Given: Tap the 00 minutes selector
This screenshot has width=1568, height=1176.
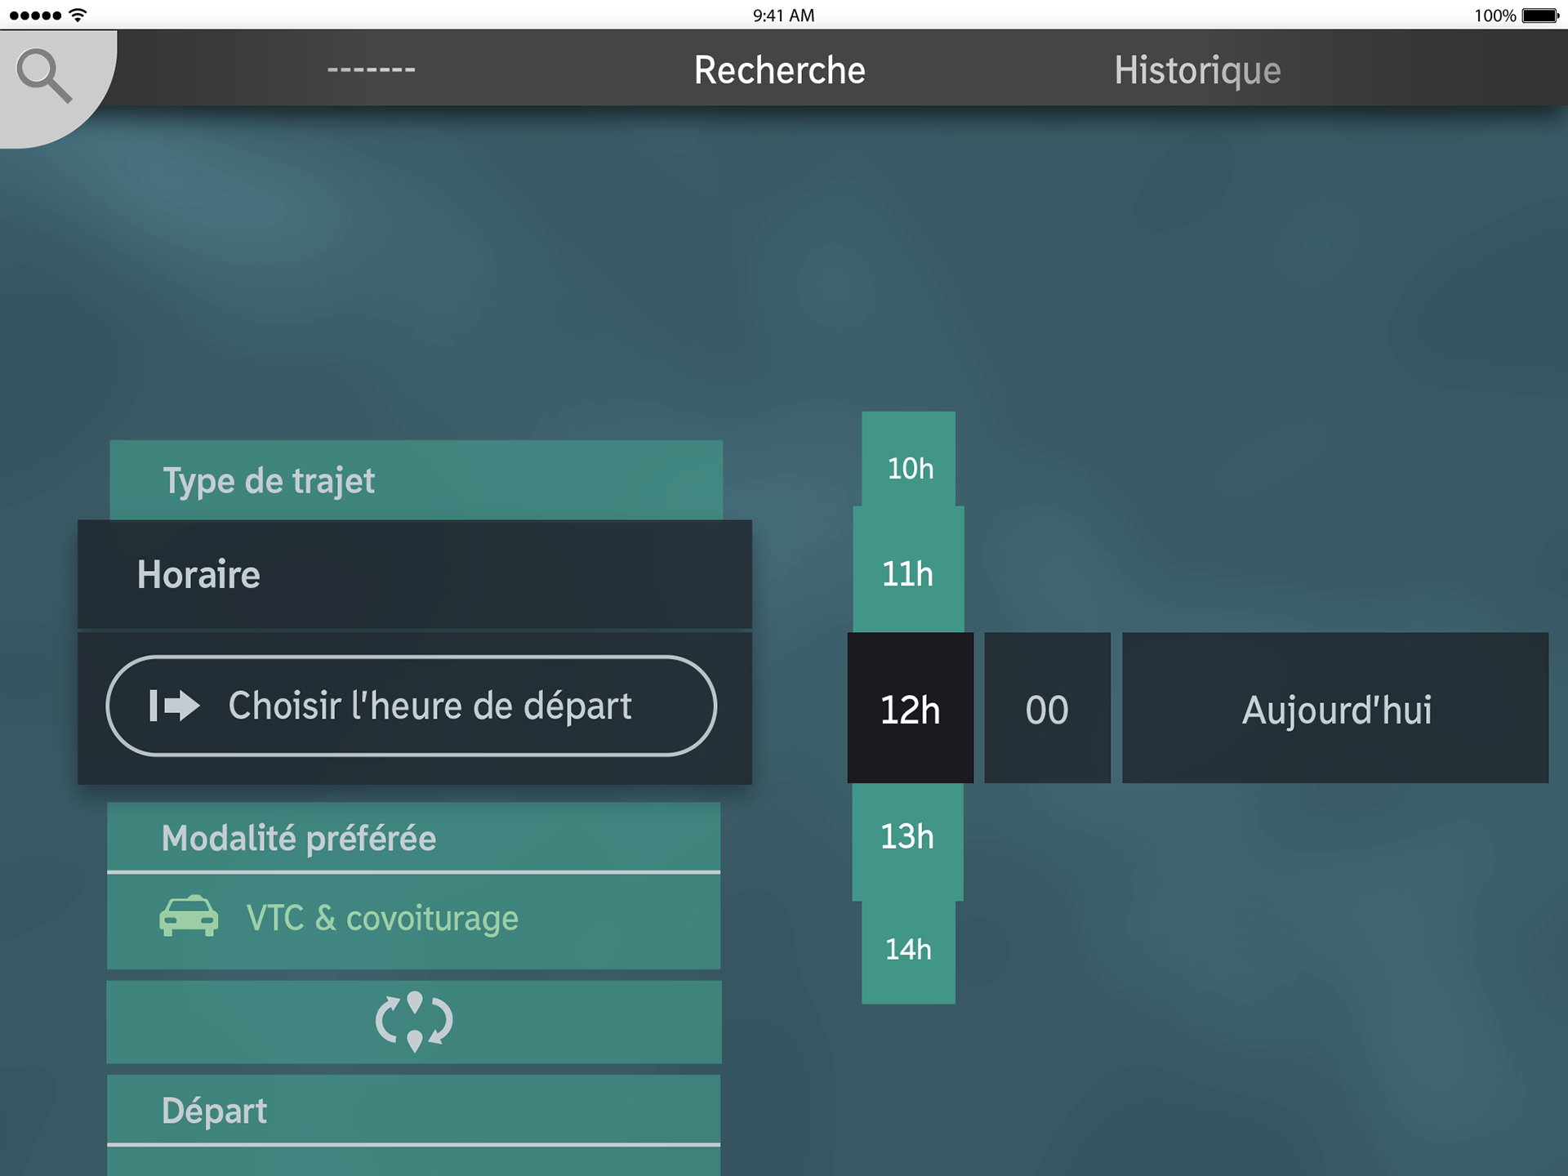Looking at the screenshot, I should click(1048, 707).
